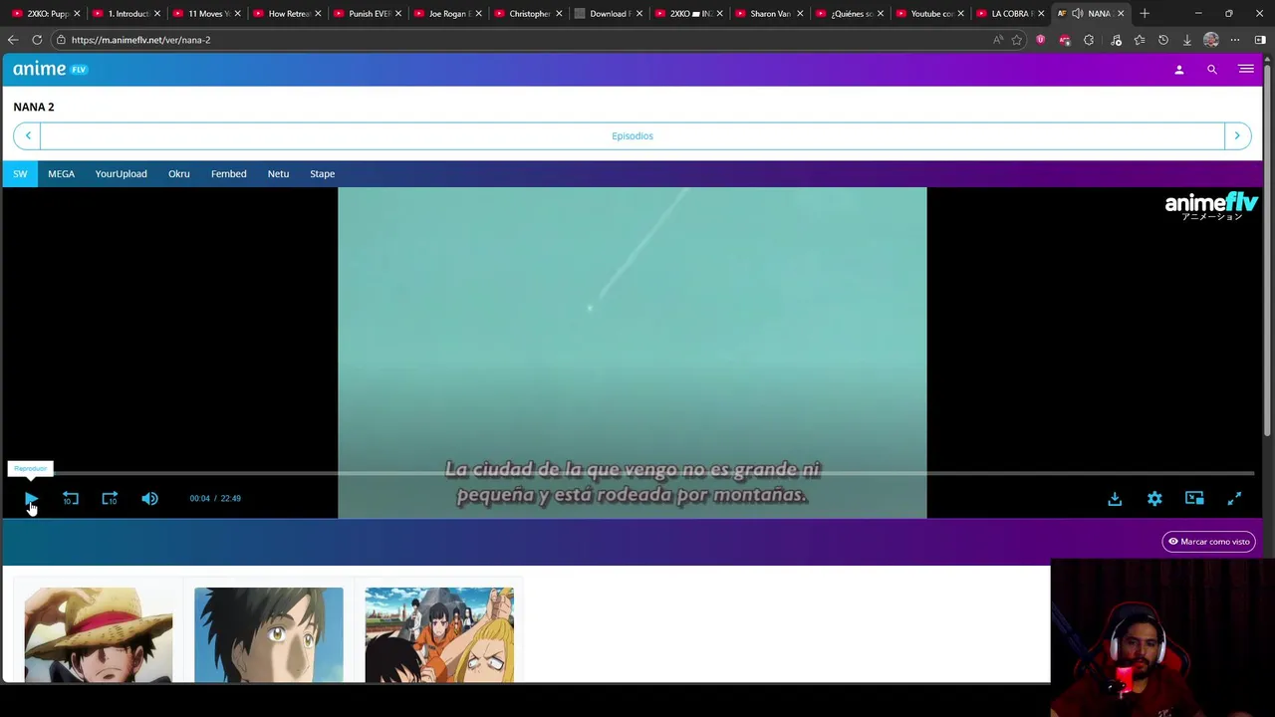This screenshot has height=717, width=1275.
Task: Enter fullscreen mode in the video player
Action: point(1234,498)
